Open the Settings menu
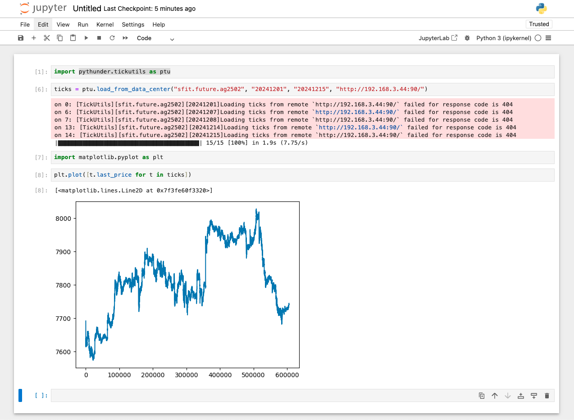The image size is (574, 420). (x=133, y=25)
